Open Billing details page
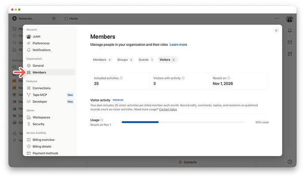305x178 pixels. click(x=50, y=147)
